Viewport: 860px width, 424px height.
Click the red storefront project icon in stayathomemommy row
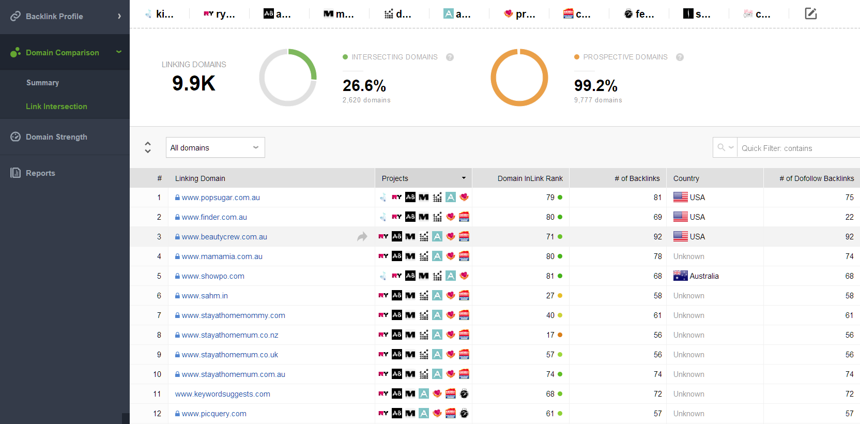pos(464,315)
